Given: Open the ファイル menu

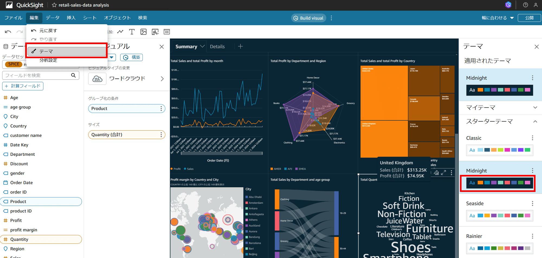Looking at the screenshot, I should coord(13,18).
